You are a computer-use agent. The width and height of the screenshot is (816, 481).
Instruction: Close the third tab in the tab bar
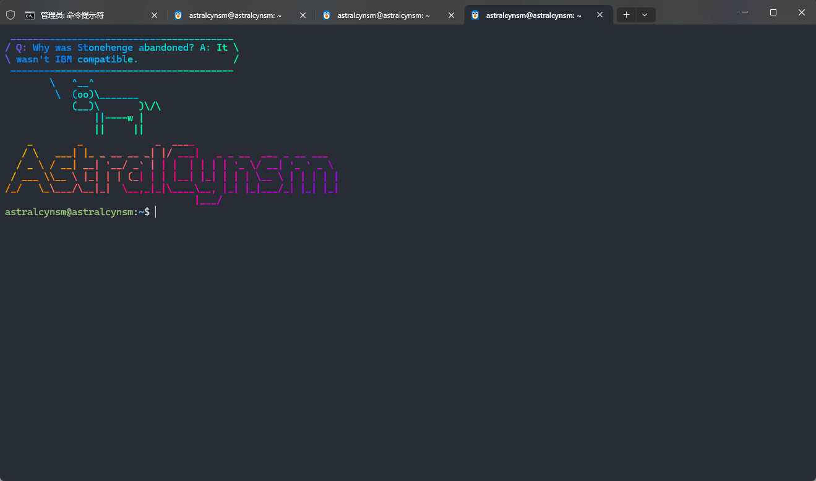click(x=451, y=15)
